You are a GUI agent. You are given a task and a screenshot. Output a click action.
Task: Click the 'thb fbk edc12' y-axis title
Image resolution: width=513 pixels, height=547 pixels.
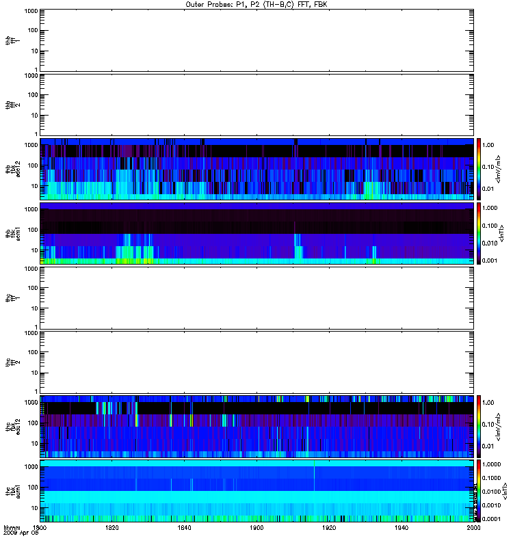(x=12, y=169)
